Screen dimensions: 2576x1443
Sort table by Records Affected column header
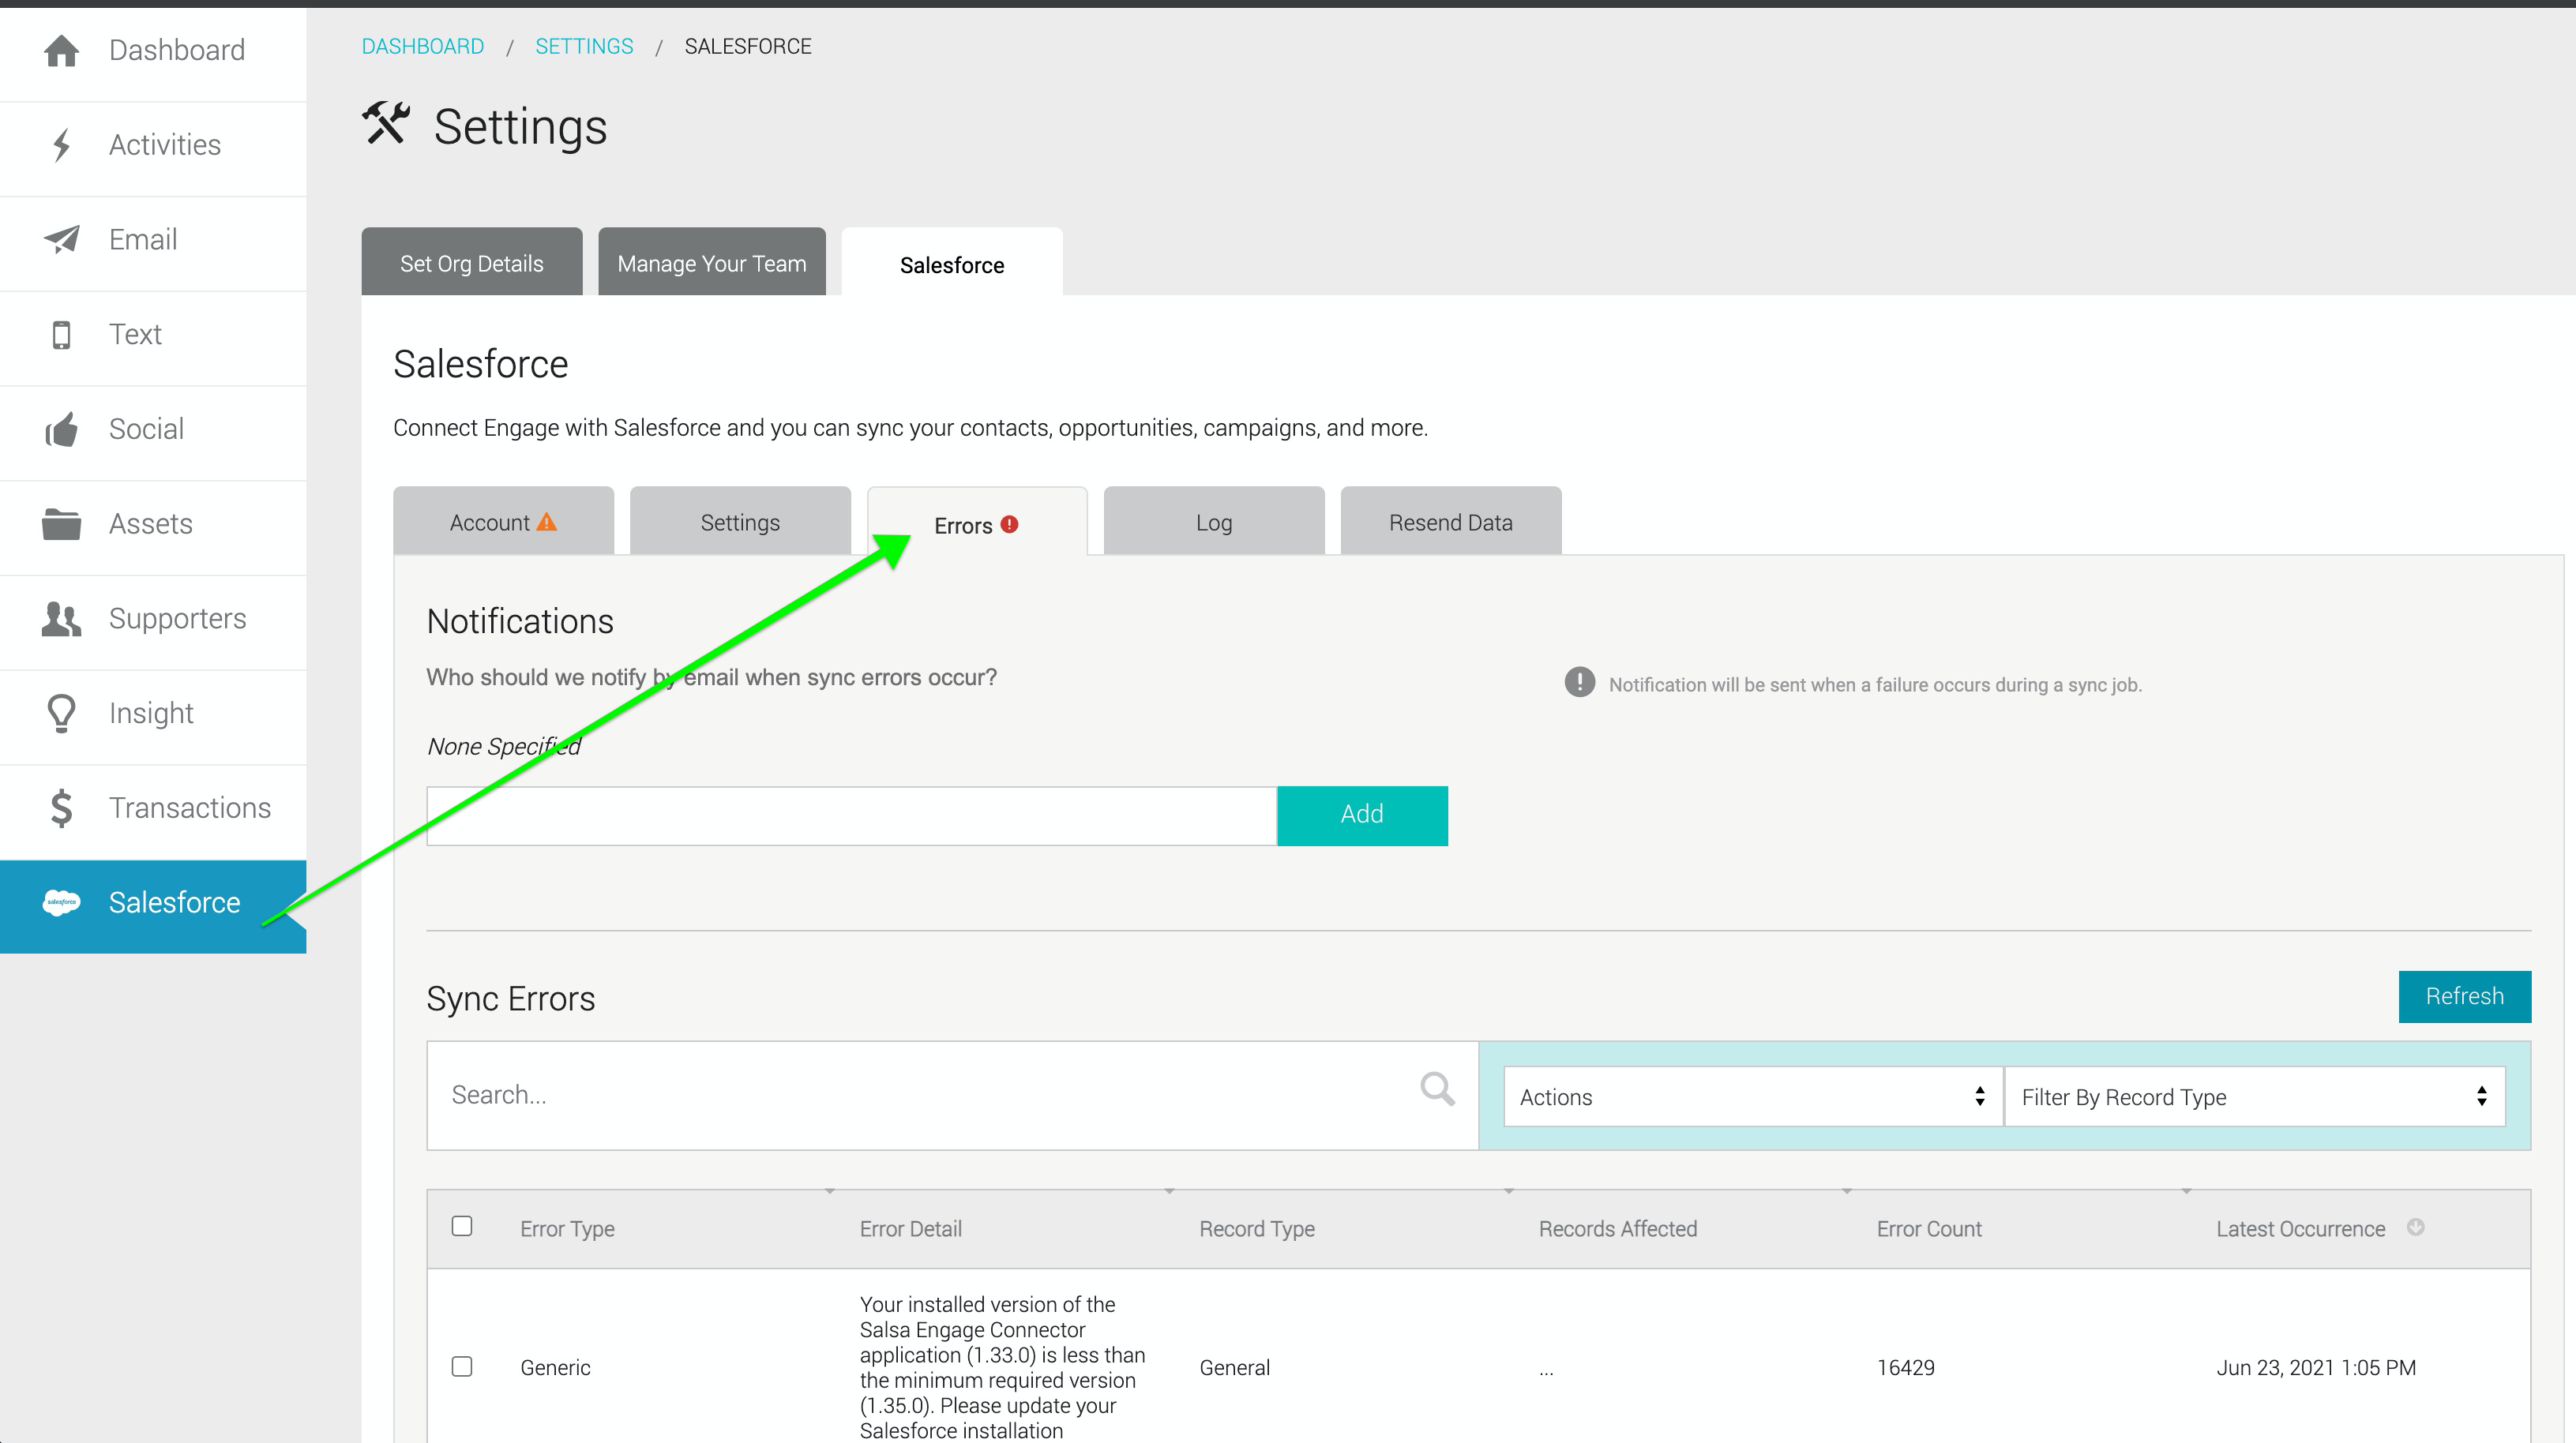click(1618, 1228)
